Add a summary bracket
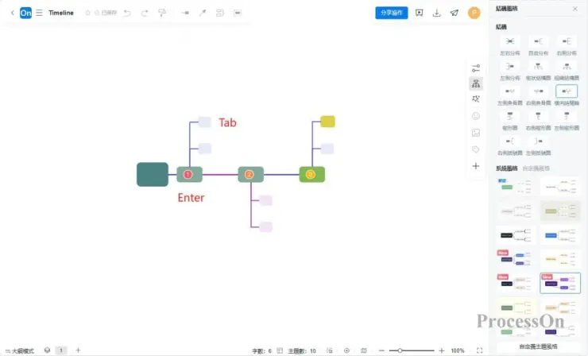The width and height of the screenshot is (588, 356). [x=220, y=13]
